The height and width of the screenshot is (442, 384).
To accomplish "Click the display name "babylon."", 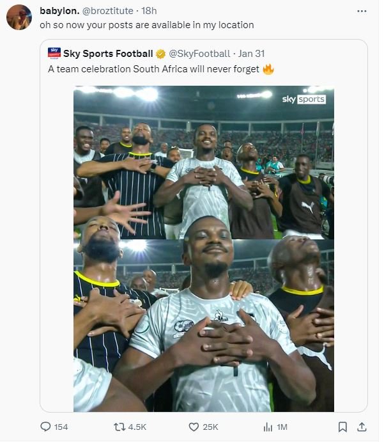I will click(58, 11).
